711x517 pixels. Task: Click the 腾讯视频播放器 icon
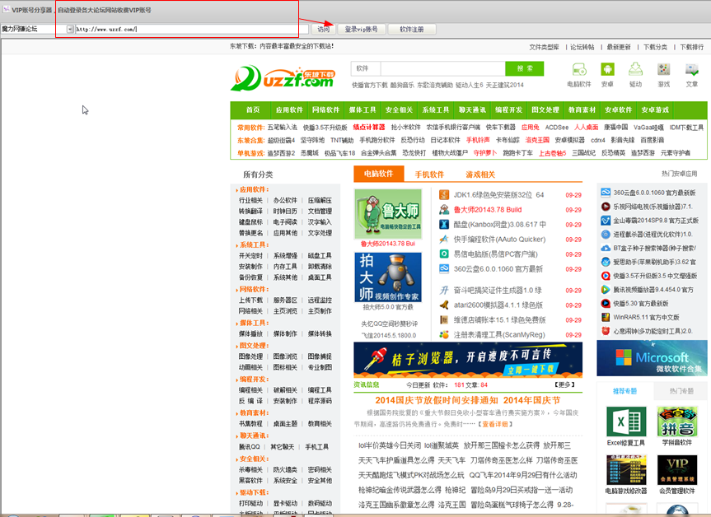pos(606,290)
